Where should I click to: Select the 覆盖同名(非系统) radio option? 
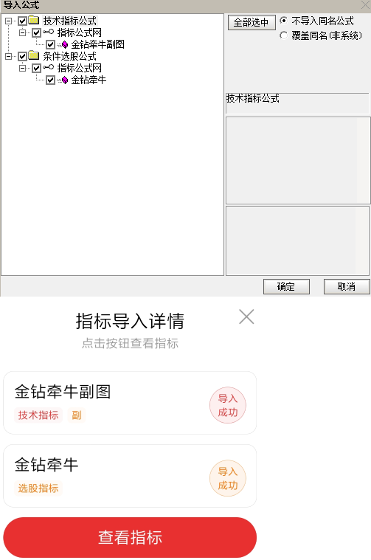[283, 35]
